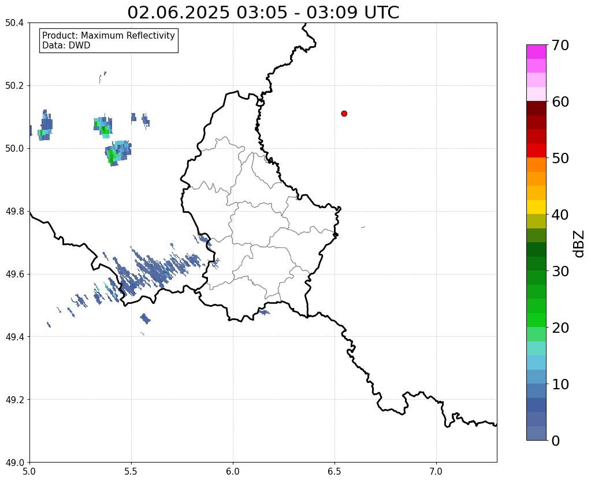
Task: Click the latitude axis label 49.2
Action: click(x=14, y=400)
